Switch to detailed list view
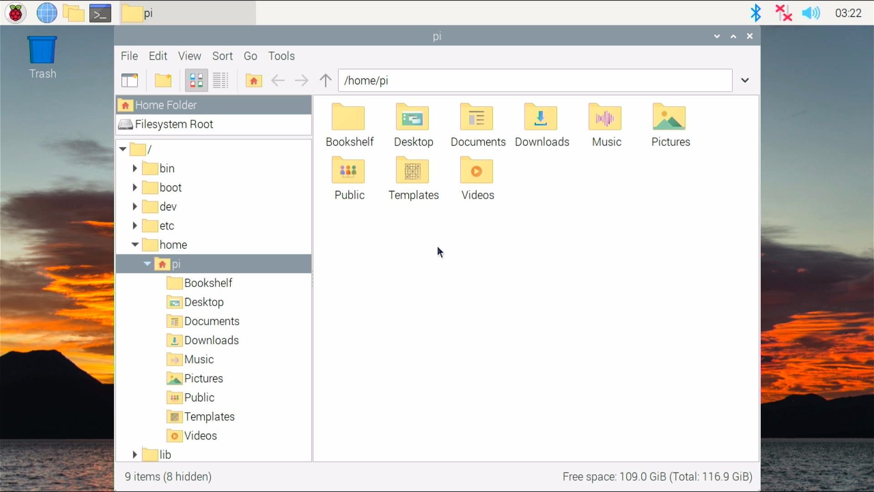The width and height of the screenshot is (874, 492). click(221, 80)
